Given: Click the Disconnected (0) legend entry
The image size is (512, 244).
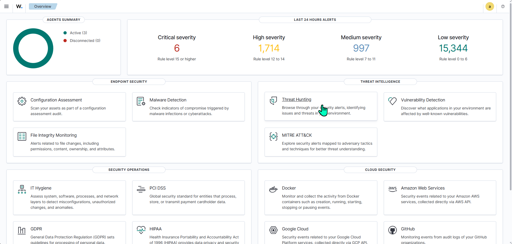Looking at the screenshot, I should (82, 41).
